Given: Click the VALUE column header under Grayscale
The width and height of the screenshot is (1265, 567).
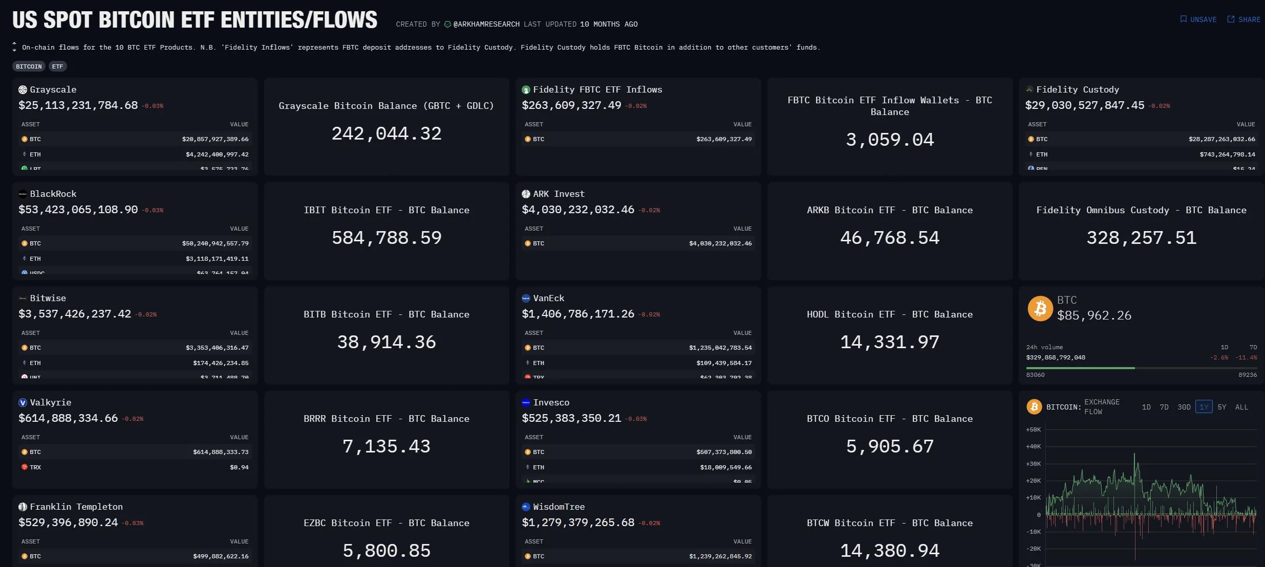Looking at the screenshot, I should pyautogui.click(x=239, y=124).
